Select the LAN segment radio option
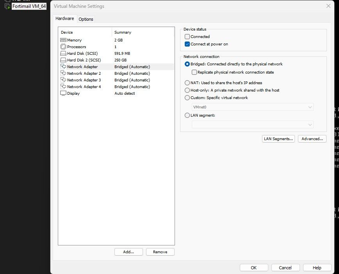Screen dimensions: 339x274 click(187, 115)
